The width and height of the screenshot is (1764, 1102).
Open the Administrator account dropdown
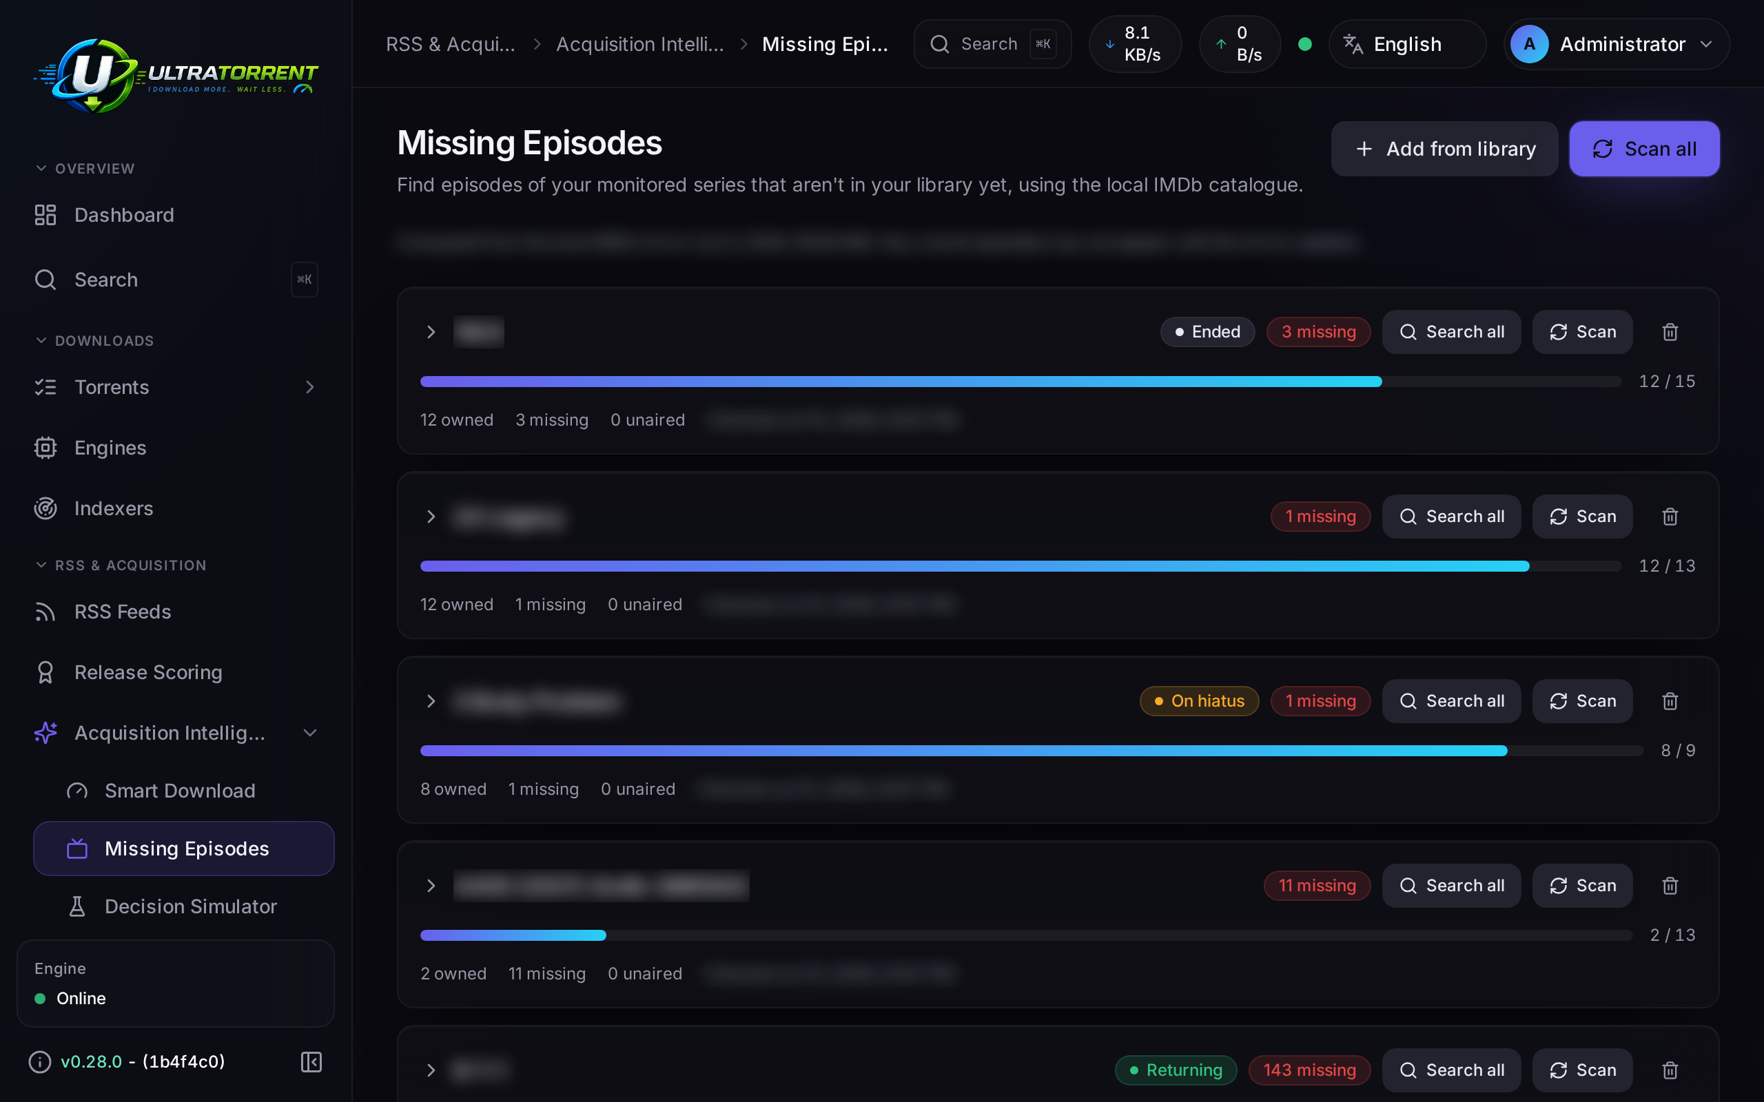coord(1616,43)
